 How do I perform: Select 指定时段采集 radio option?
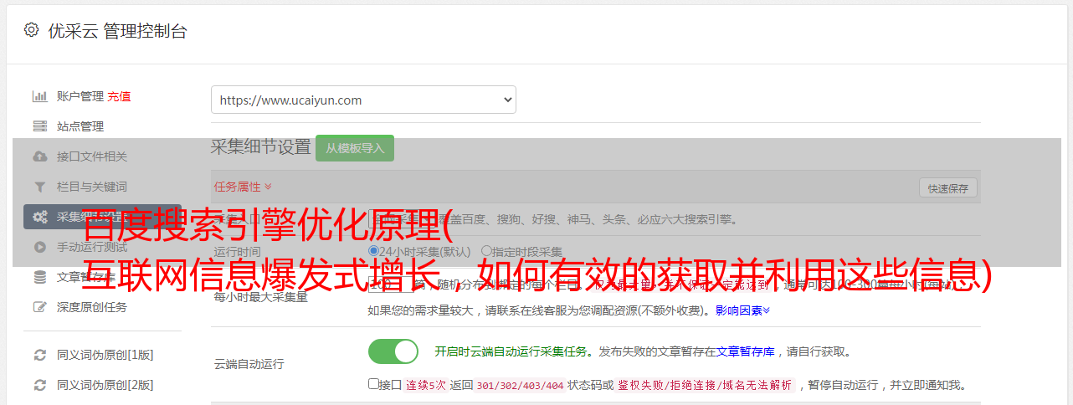(x=486, y=250)
